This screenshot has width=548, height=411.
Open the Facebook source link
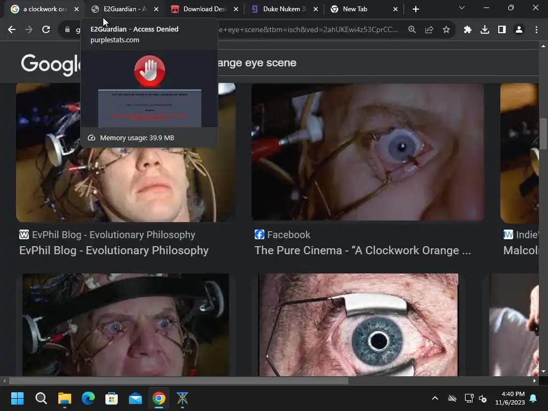click(x=283, y=235)
